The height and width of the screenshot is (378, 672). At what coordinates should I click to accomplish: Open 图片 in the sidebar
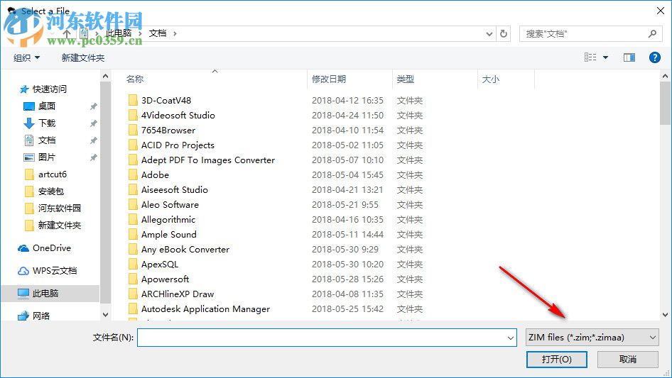click(x=47, y=157)
